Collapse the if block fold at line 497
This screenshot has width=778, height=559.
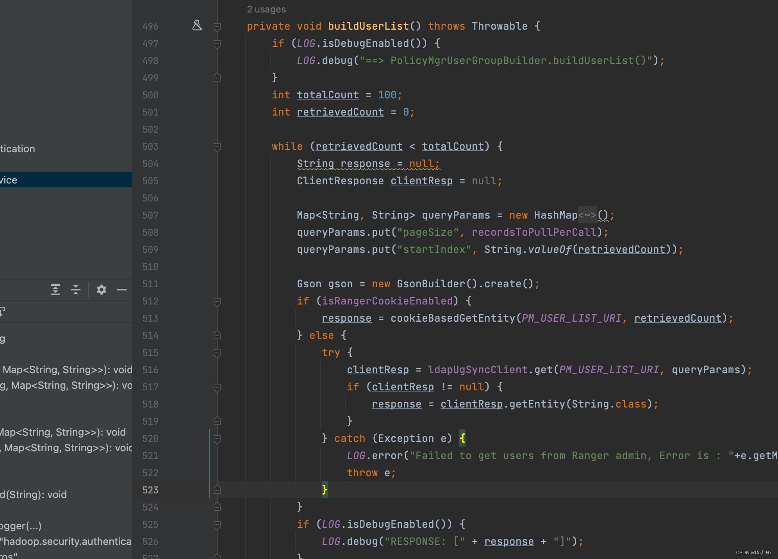coord(217,44)
